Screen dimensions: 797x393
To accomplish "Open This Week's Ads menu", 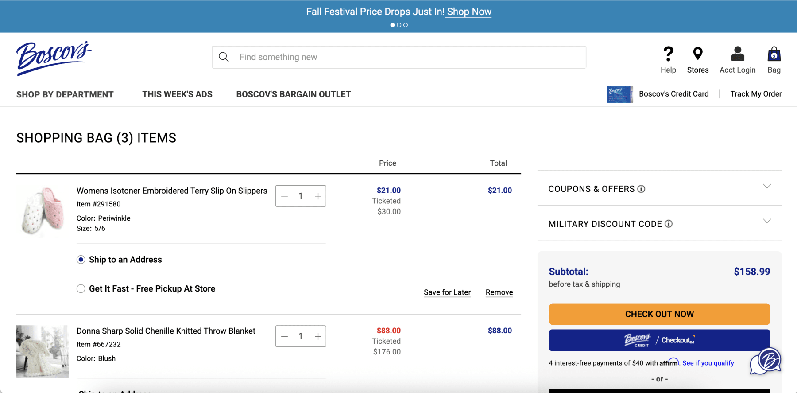I will pyautogui.click(x=177, y=94).
